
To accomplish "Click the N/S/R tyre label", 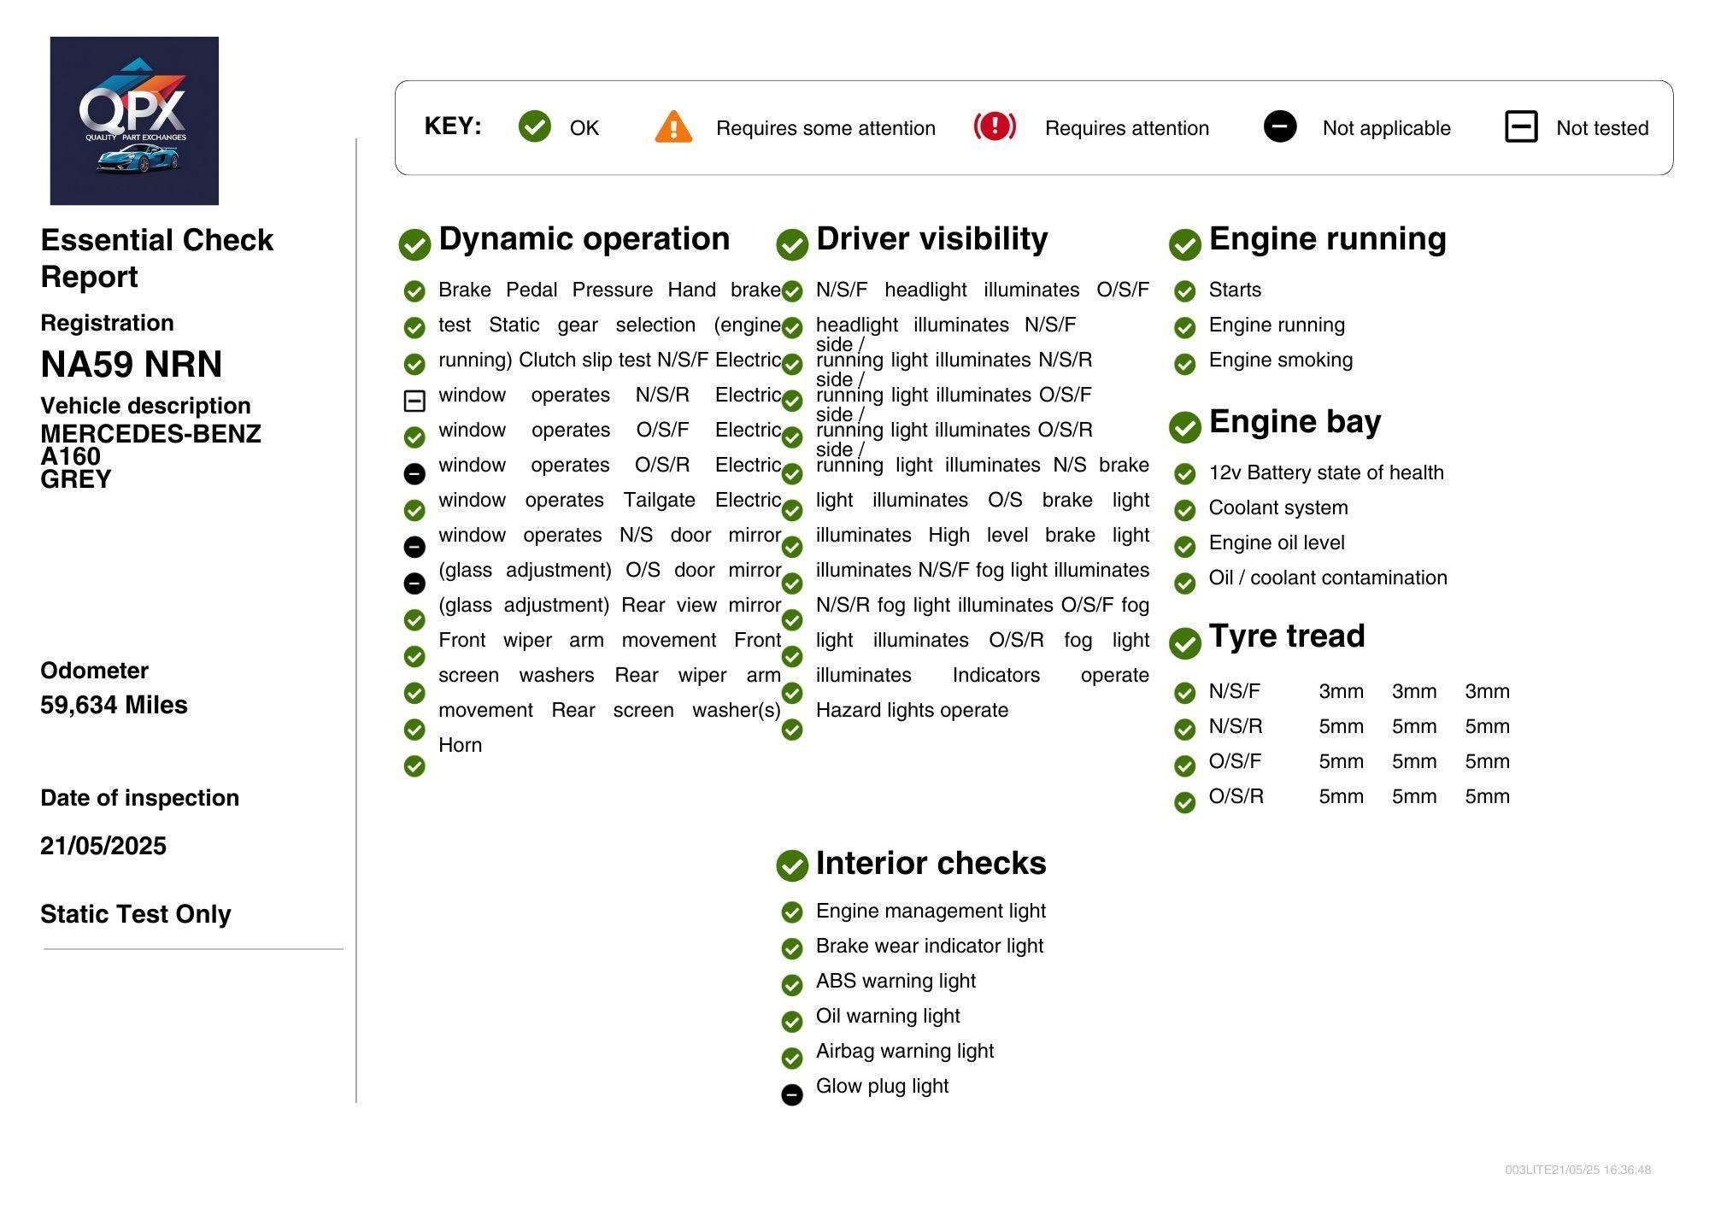I will pyautogui.click(x=1236, y=726).
